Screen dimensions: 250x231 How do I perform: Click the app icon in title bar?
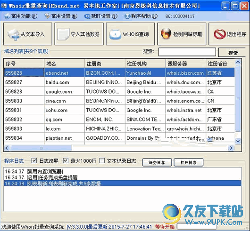(4, 6)
